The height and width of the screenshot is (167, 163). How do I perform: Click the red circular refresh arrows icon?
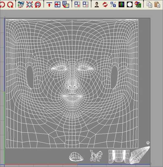pos(105,5)
